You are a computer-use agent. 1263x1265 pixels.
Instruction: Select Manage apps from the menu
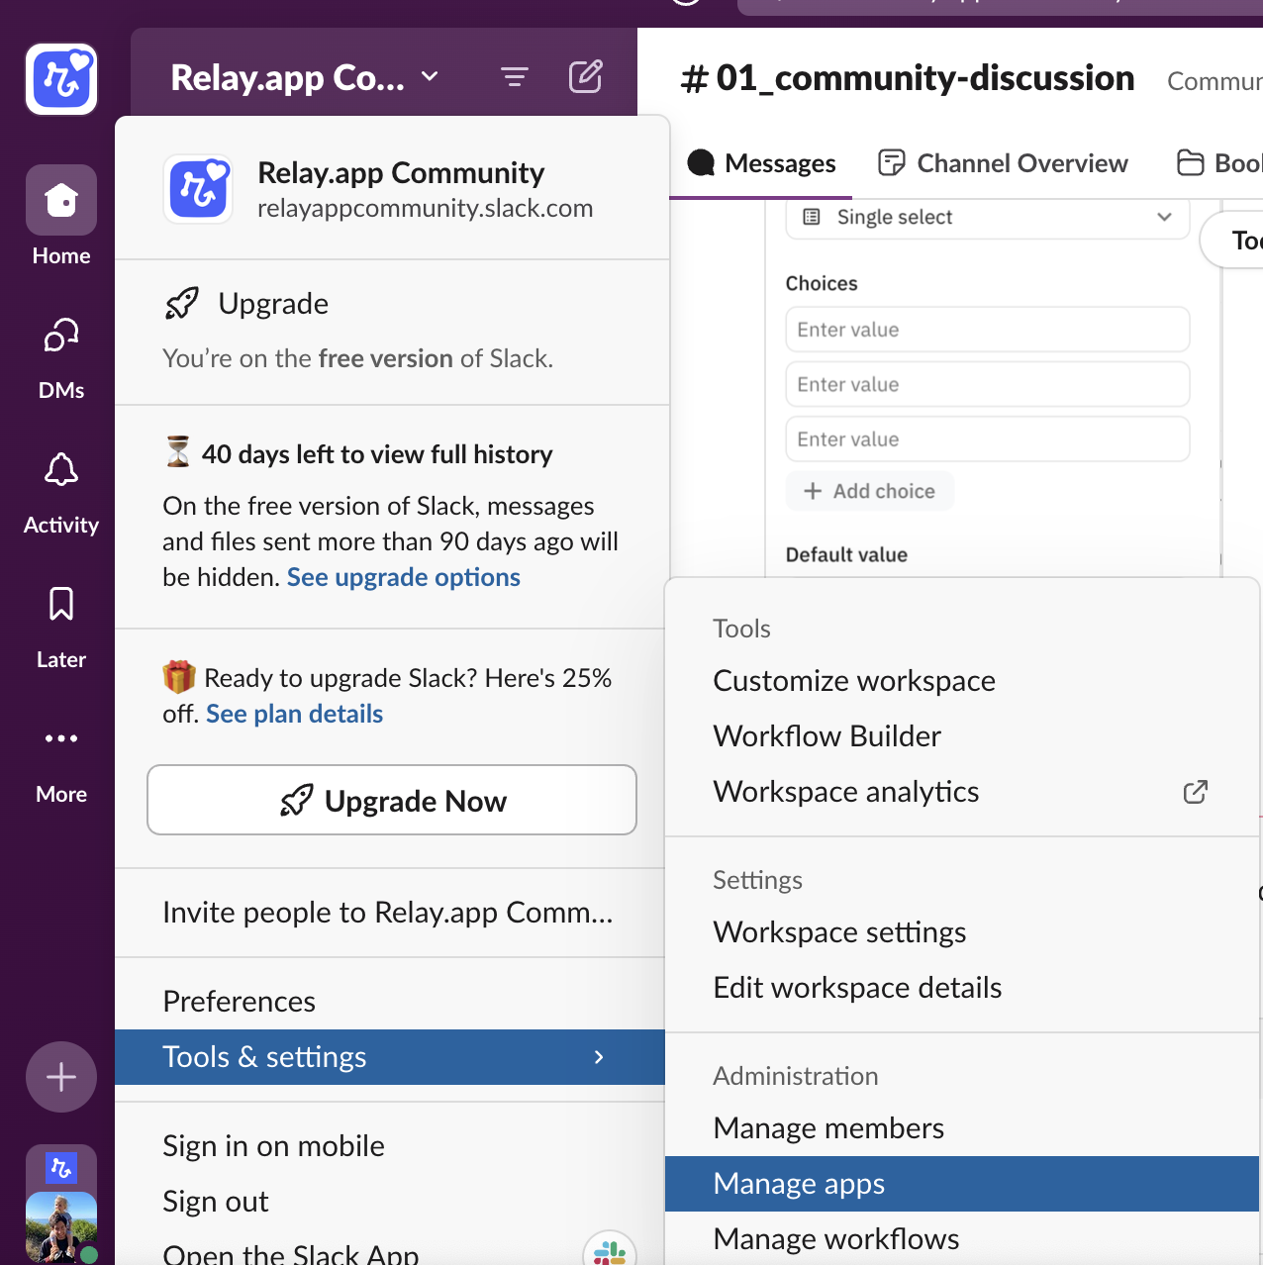point(798,1183)
